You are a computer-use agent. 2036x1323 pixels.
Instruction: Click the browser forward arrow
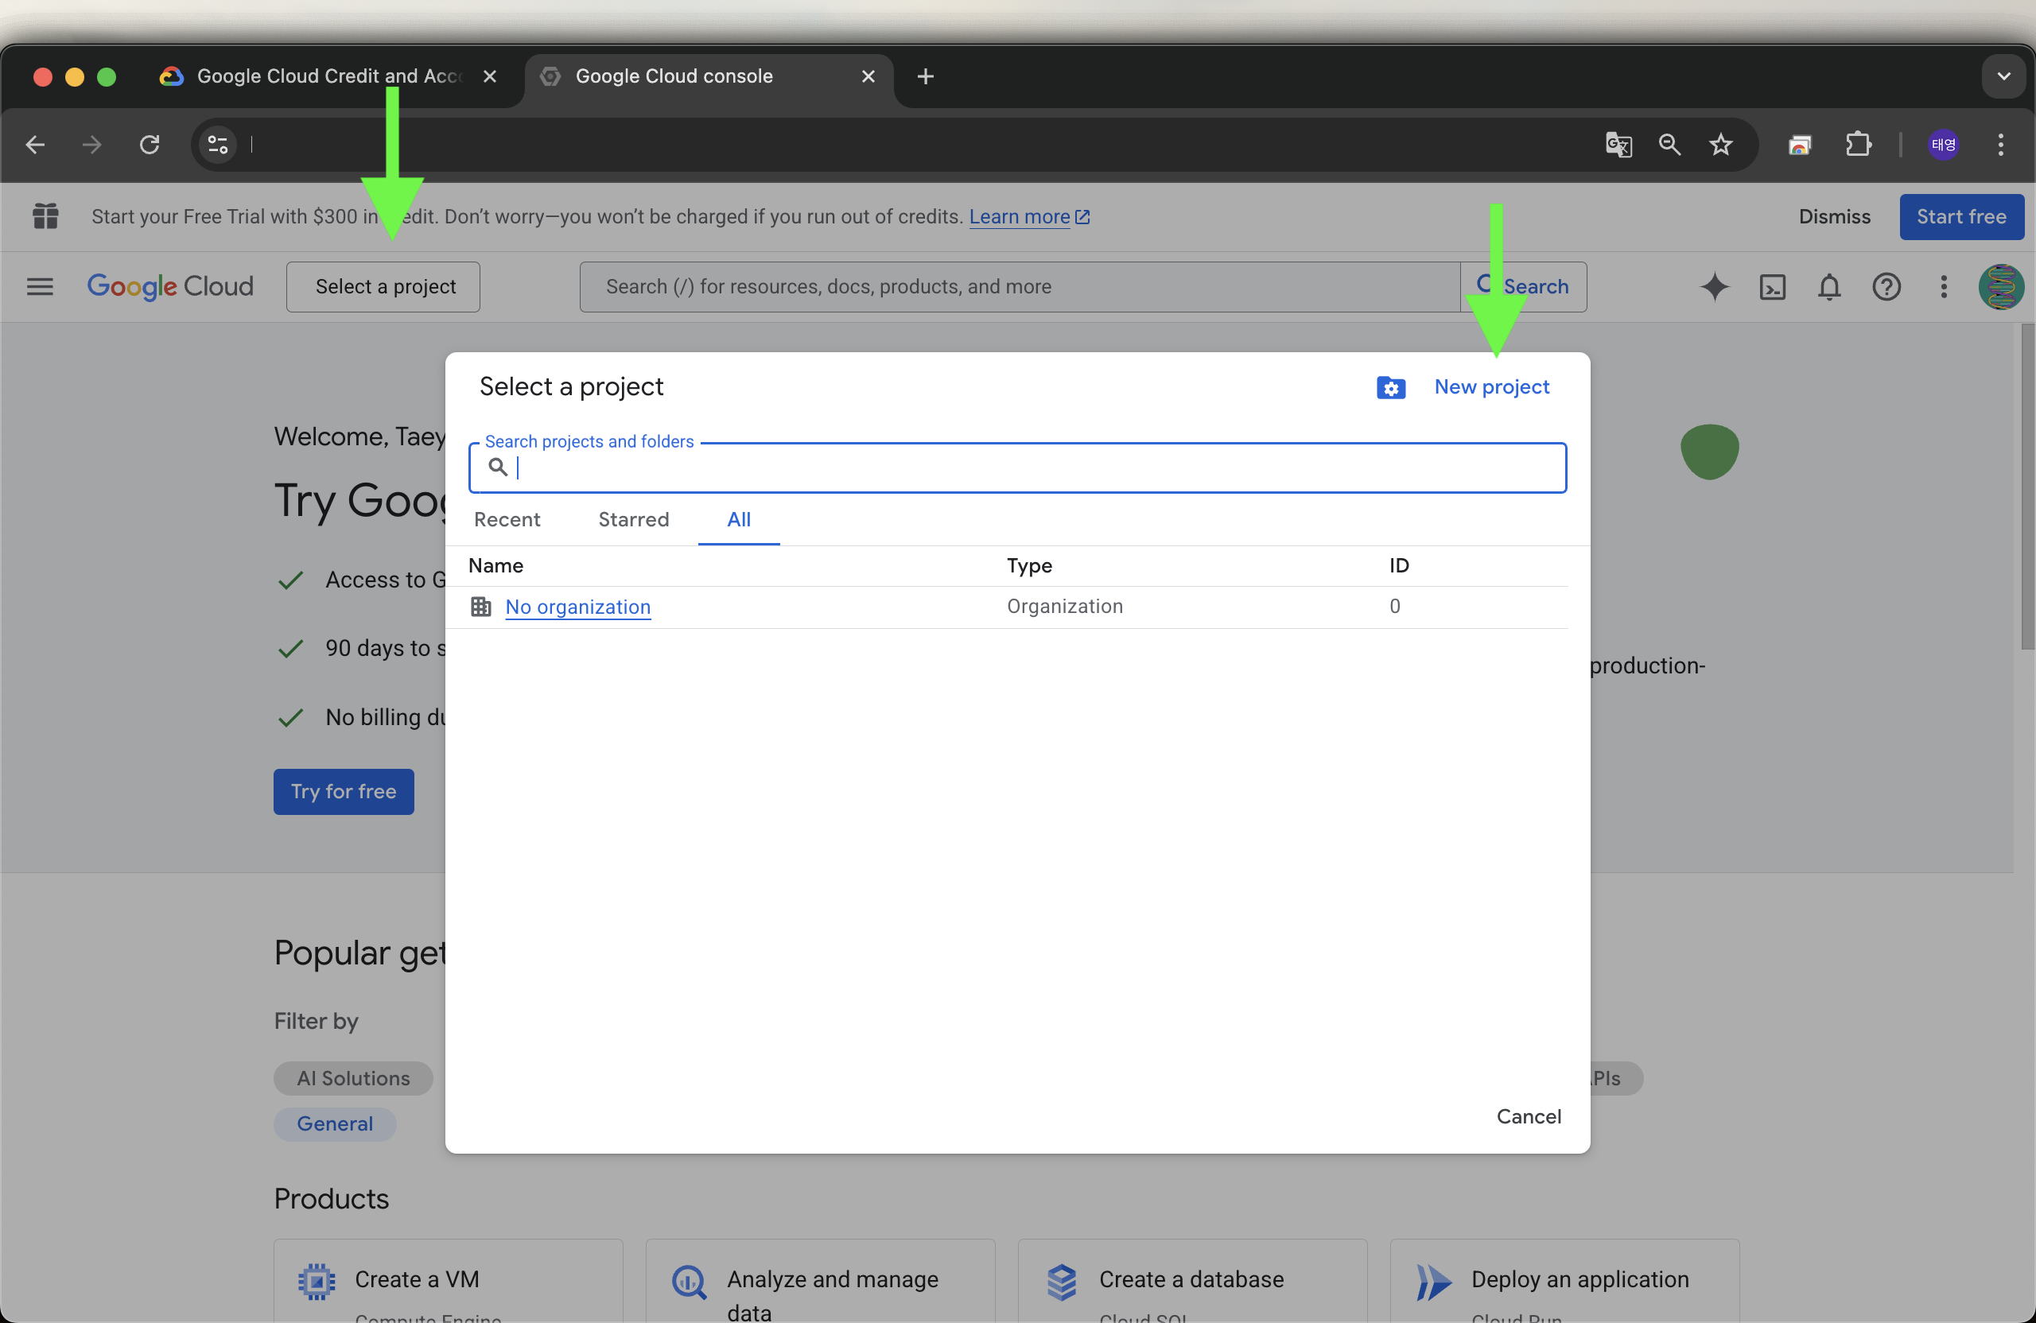tap(91, 145)
